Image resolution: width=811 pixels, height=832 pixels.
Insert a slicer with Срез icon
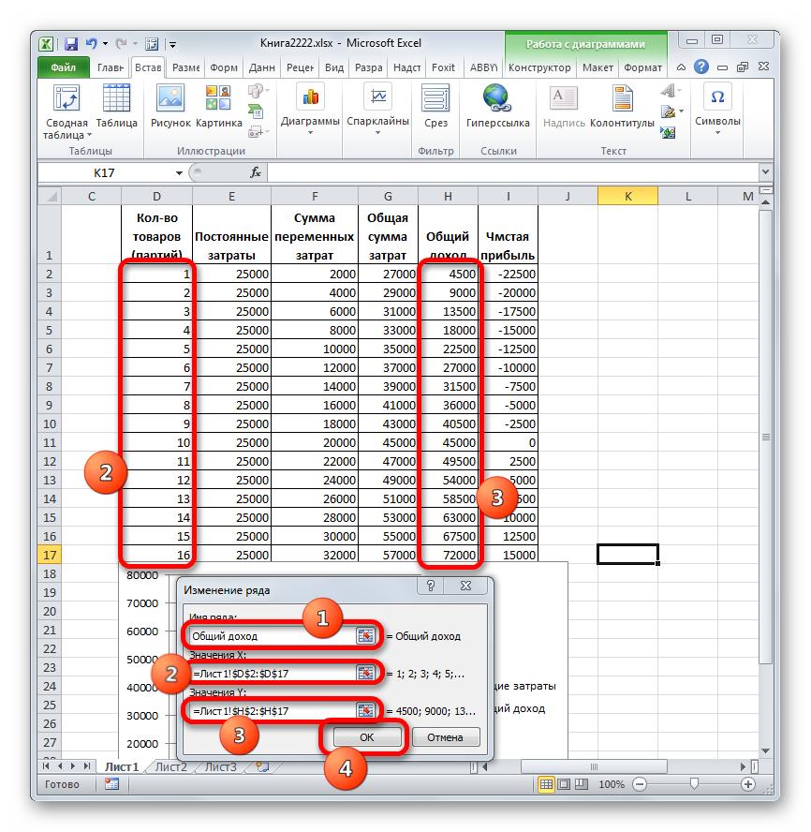click(435, 98)
